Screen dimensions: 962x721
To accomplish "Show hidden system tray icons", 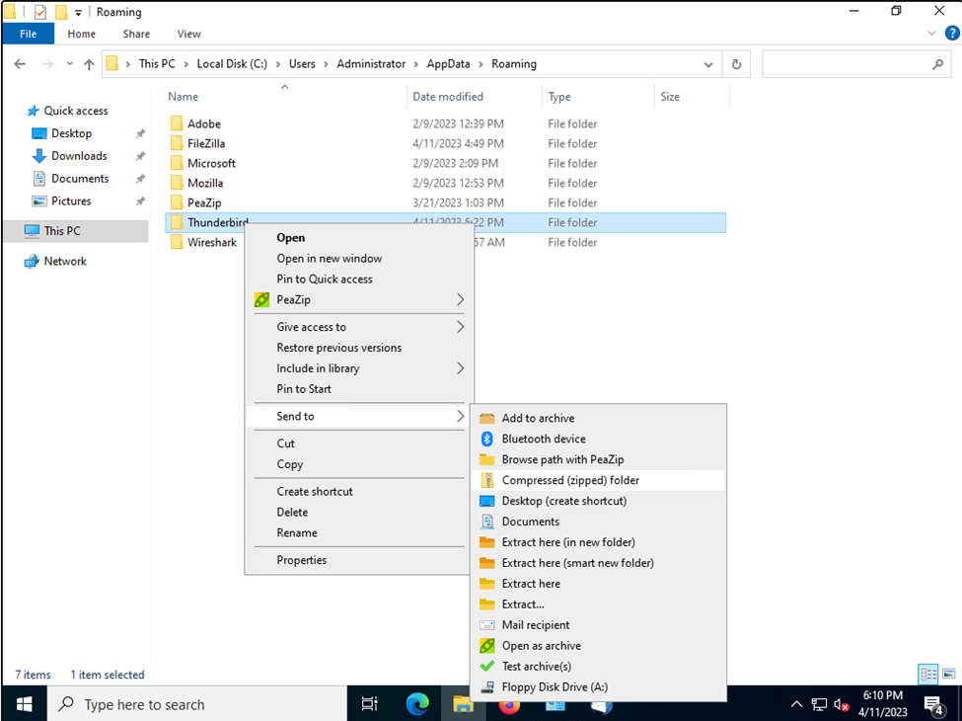I will point(795,704).
